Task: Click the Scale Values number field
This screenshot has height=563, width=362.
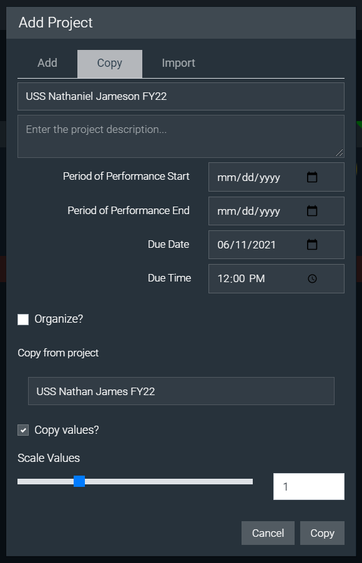Action: coord(309,486)
